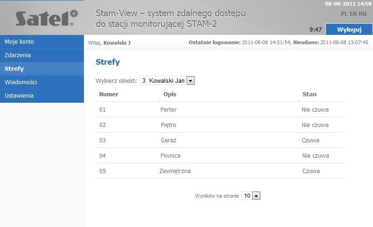The height and width of the screenshot is (227, 373).
Task: Click the Ostatnie logowanie timestamp
Action: pyautogui.click(x=266, y=42)
